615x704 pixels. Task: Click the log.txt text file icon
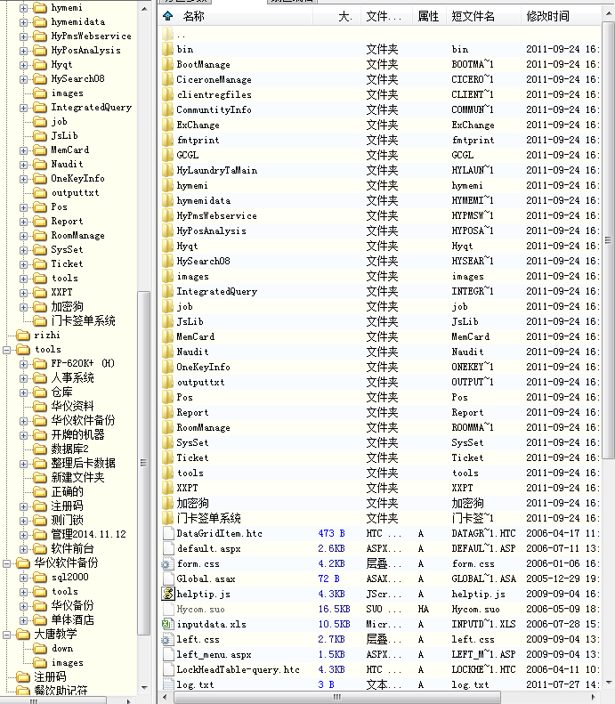(x=168, y=684)
